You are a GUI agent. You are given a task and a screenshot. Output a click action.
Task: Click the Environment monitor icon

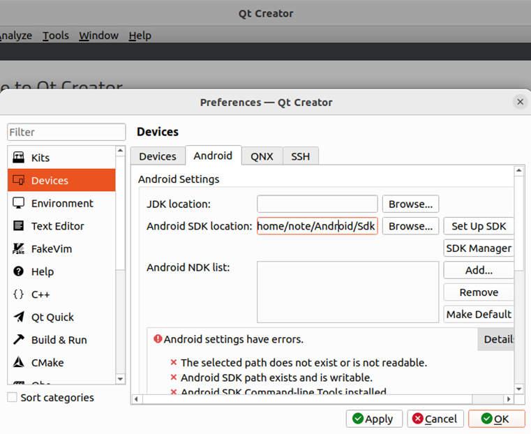[x=18, y=203]
